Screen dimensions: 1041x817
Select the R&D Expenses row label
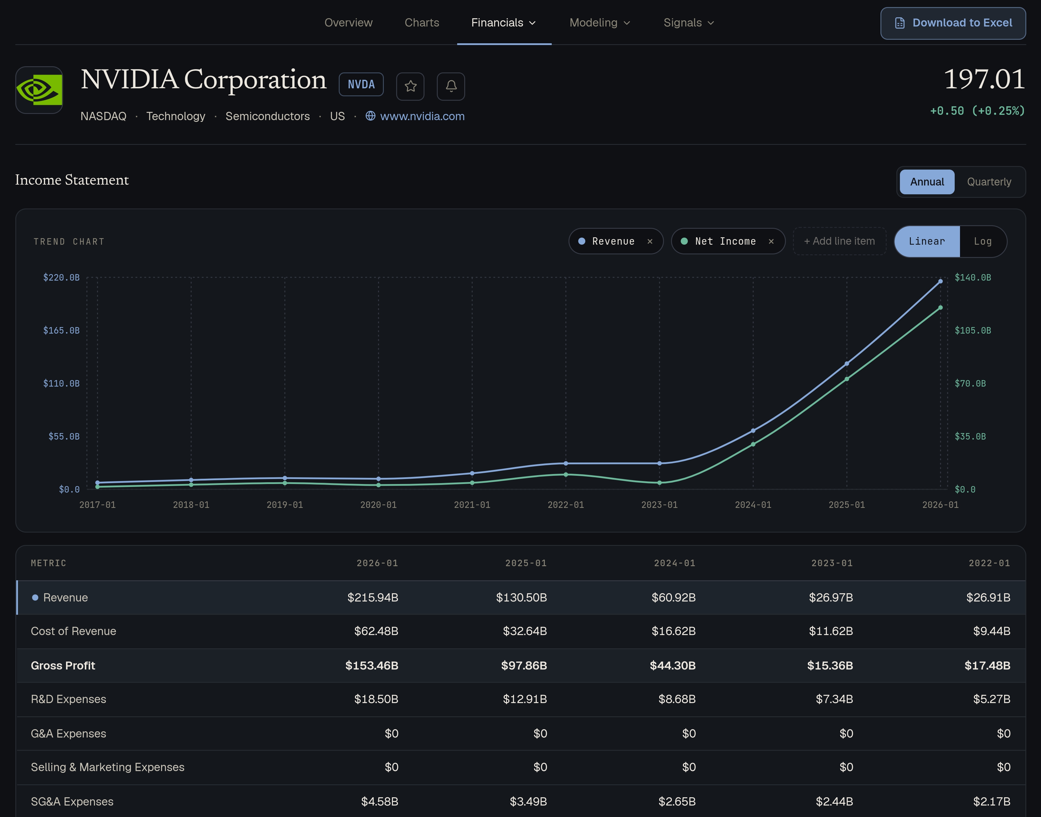point(68,699)
